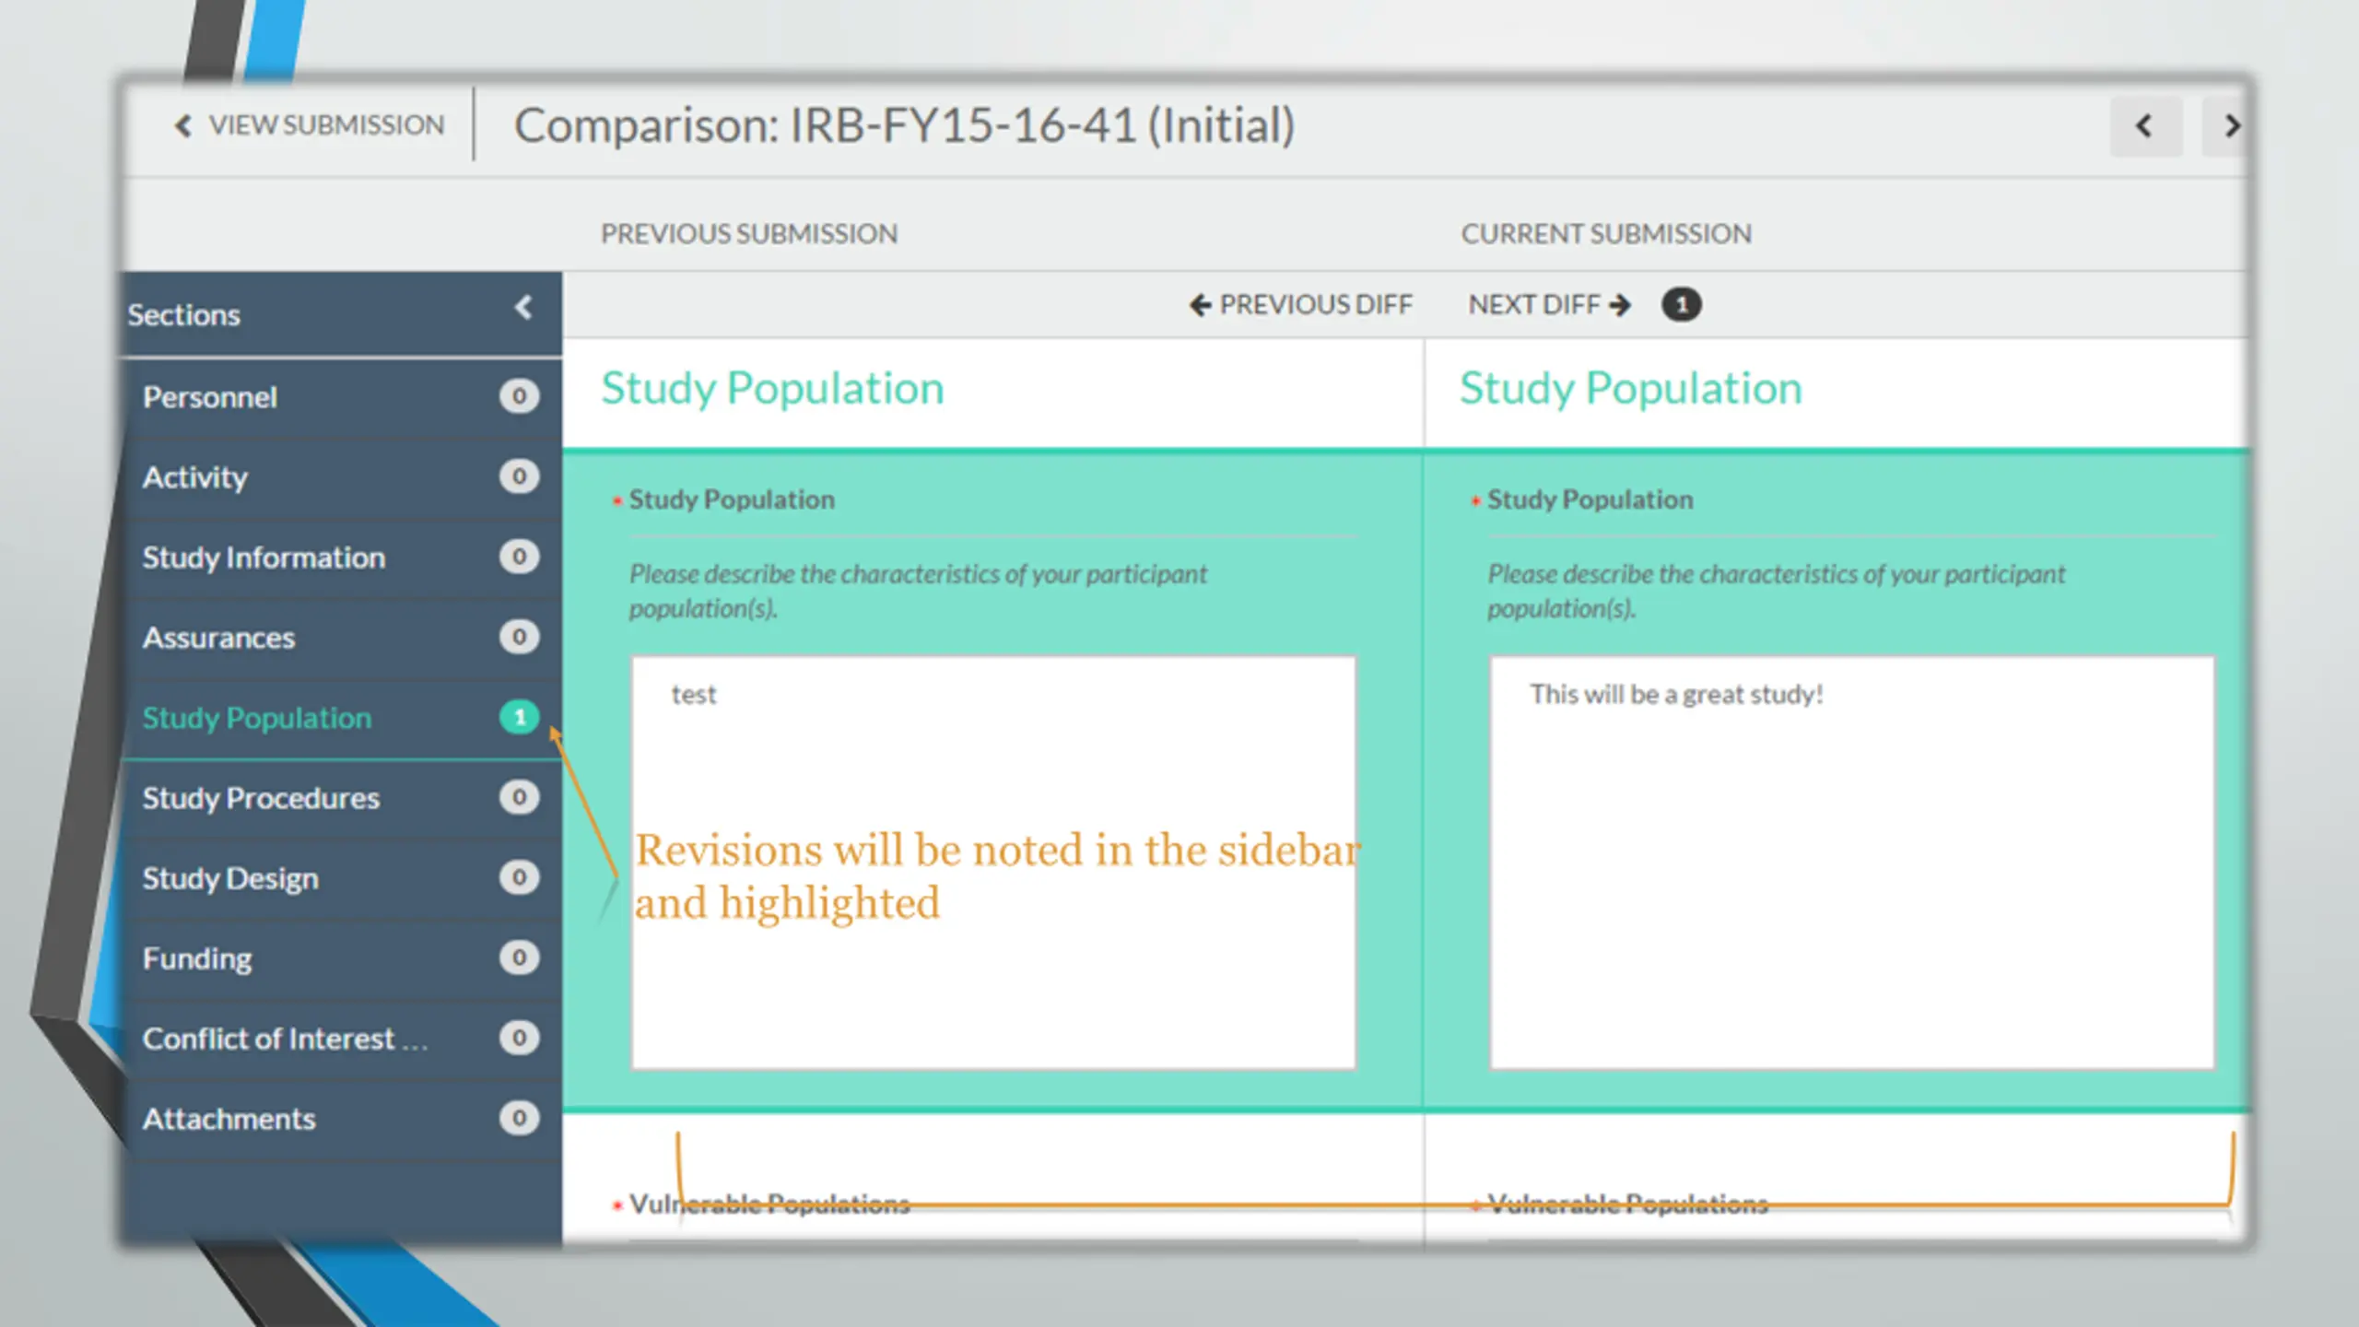Image resolution: width=2359 pixels, height=1327 pixels.
Task: Jump to Next Diff
Action: coord(1549,305)
